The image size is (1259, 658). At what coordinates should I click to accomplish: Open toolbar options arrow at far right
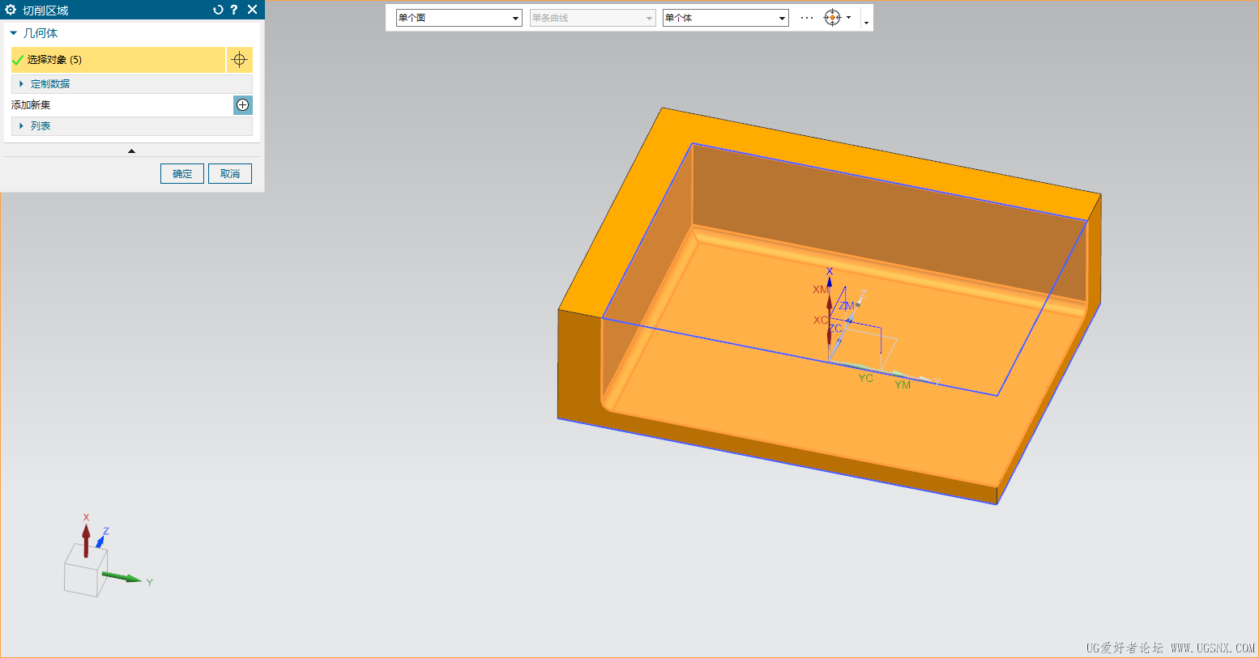866,23
